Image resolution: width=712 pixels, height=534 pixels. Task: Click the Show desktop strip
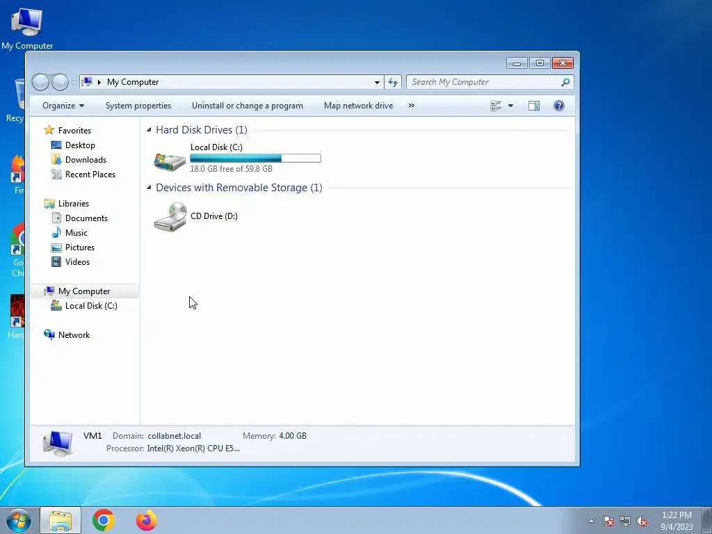coord(707,520)
